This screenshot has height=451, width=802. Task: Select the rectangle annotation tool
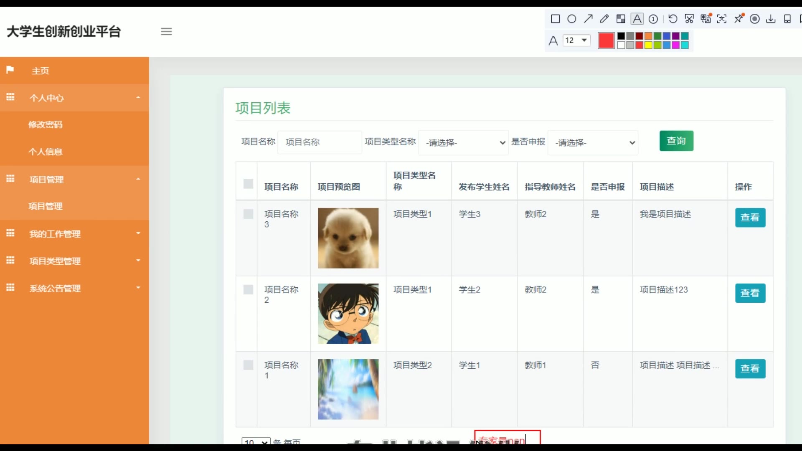[555, 19]
